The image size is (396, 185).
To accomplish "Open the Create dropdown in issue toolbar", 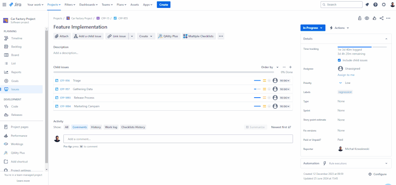I will click(x=146, y=36).
